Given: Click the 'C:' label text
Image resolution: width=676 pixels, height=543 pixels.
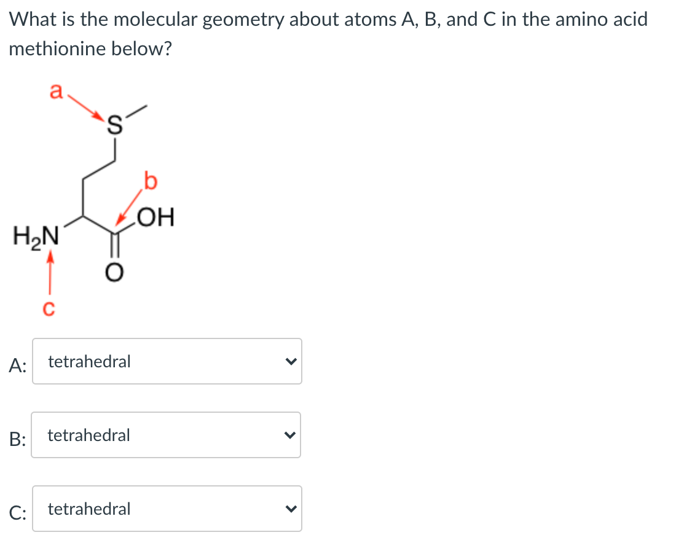Looking at the screenshot, I should pyautogui.click(x=18, y=513).
